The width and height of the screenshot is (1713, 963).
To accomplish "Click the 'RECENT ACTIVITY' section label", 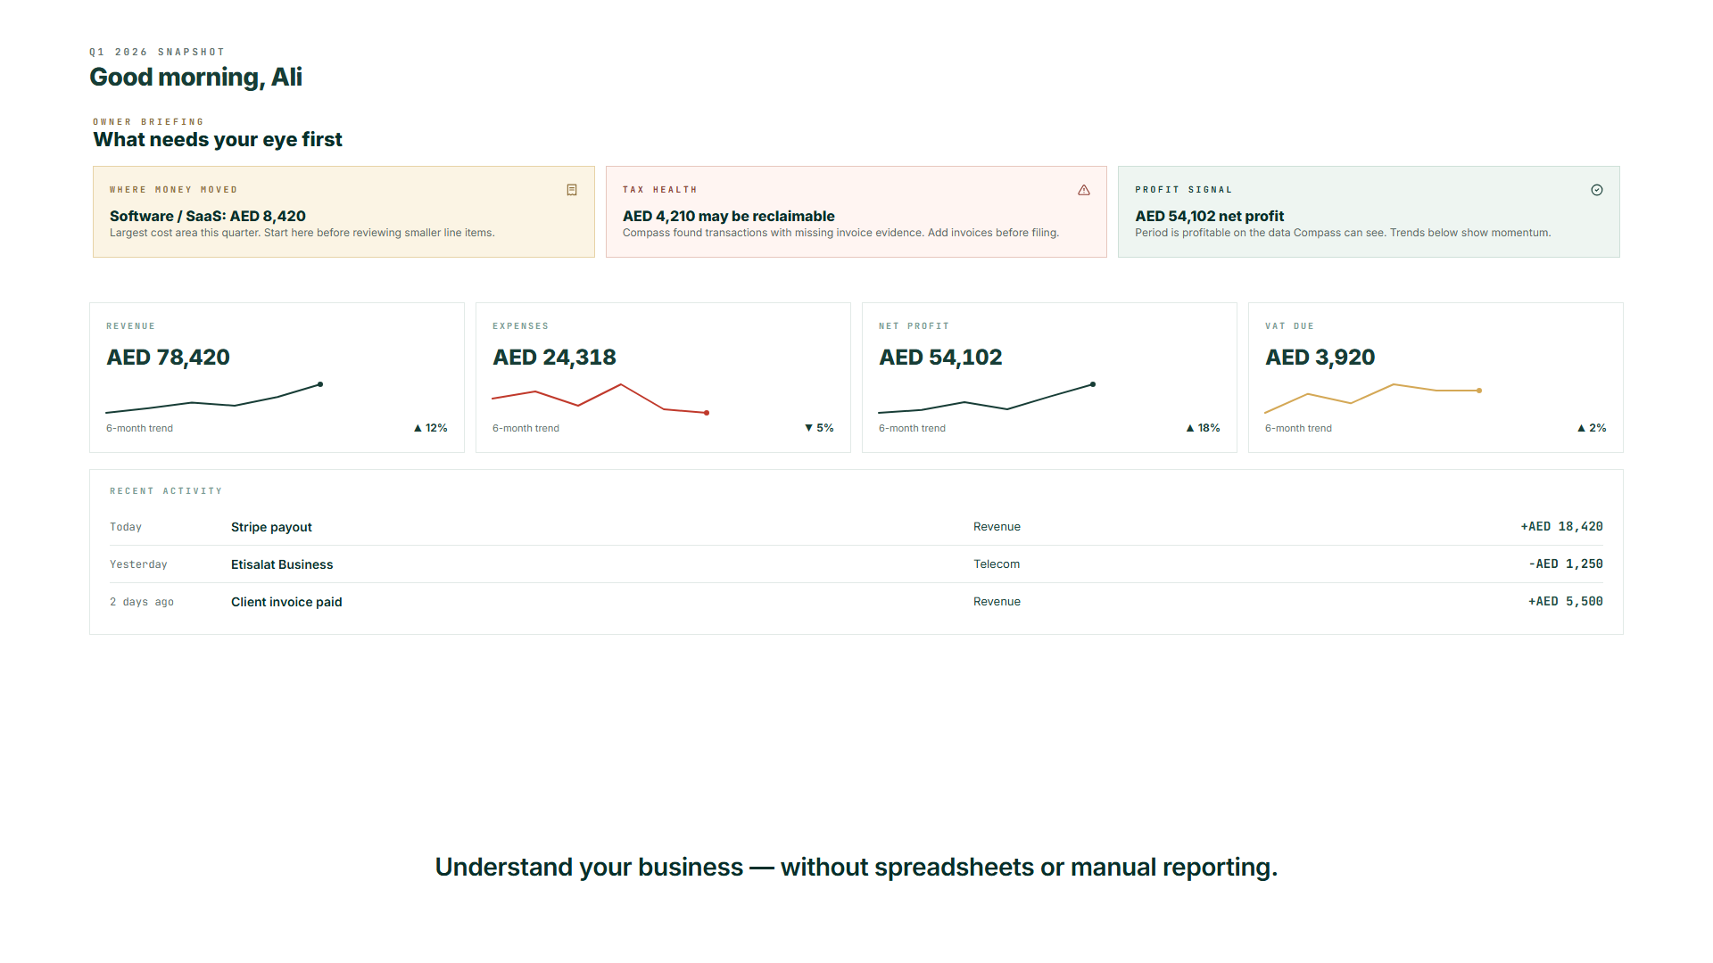I will pyautogui.click(x=166, y=491).
